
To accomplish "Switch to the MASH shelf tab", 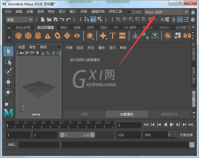I will click(164, 28).
